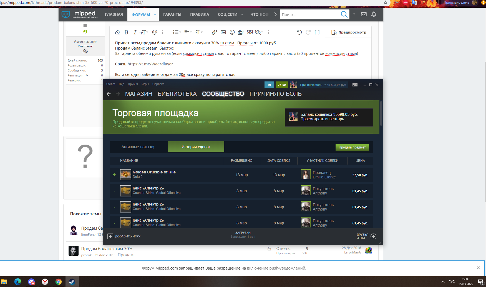Click the Steam back arrow
This screenshot has width=486, height=287.
click(x=109, y=94)
